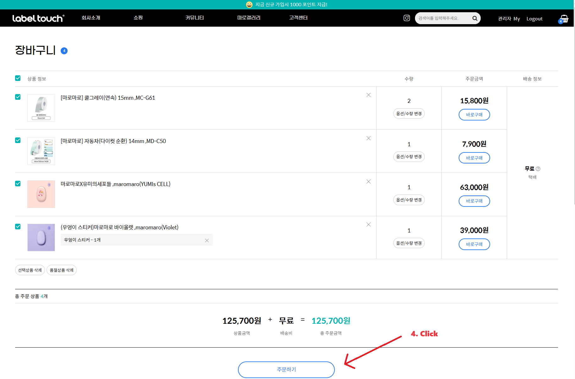Open the 마로갤러리 menu
Viewport: 575px width, 379px height.
click(x=249, y=18)
